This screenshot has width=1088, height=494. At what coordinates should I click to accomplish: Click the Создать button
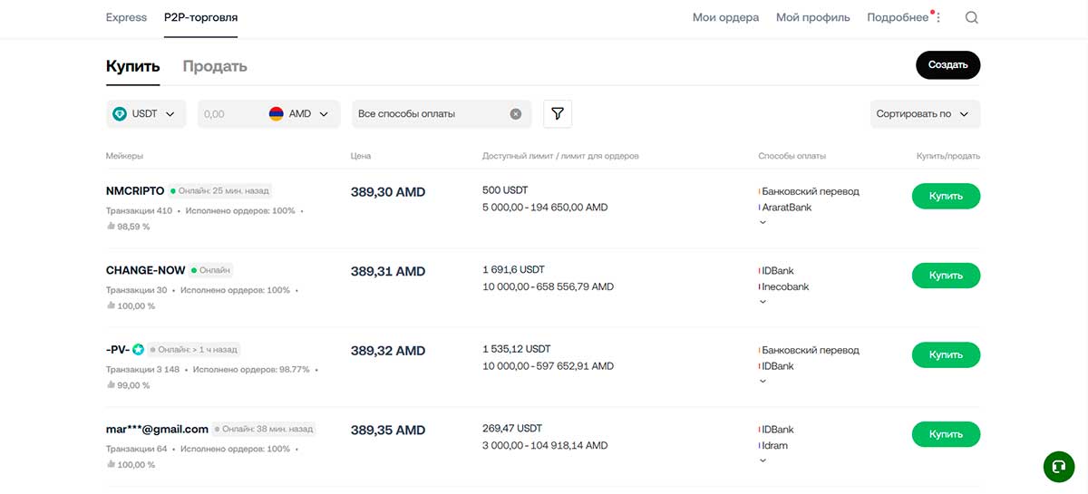point(947,65)
